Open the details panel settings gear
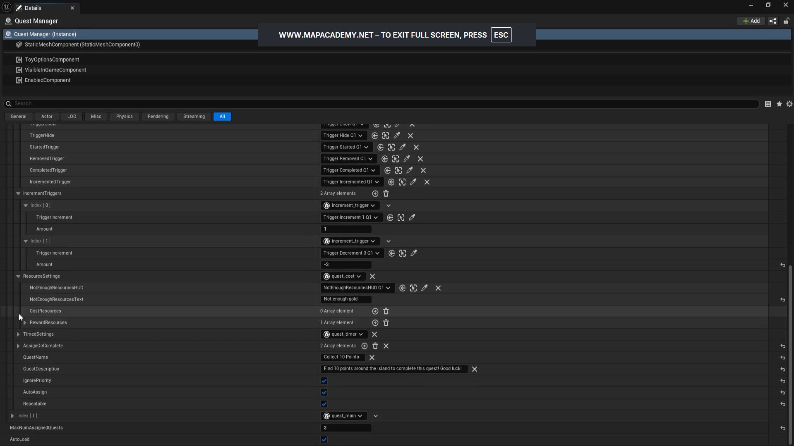Viewport: 794px width, 446px height. pos(789,104)
